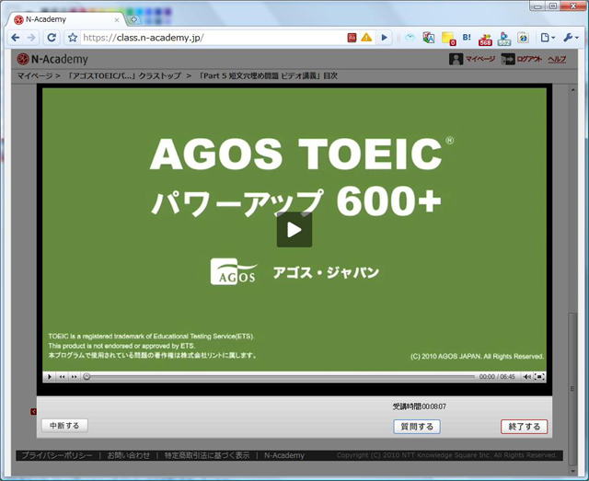Click the 質問する button

click(417, 427)
